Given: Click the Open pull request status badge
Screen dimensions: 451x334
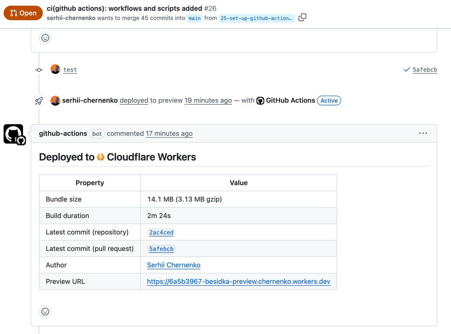Looking at the screenshot, I should pos(23,13).
